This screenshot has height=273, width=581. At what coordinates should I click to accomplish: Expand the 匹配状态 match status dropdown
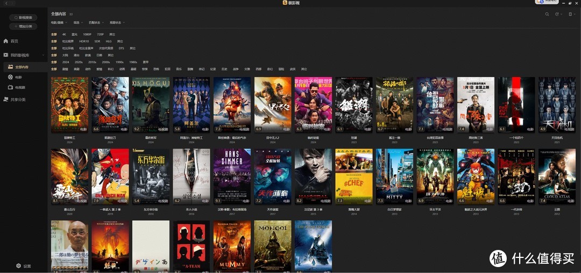pos(96,23)
